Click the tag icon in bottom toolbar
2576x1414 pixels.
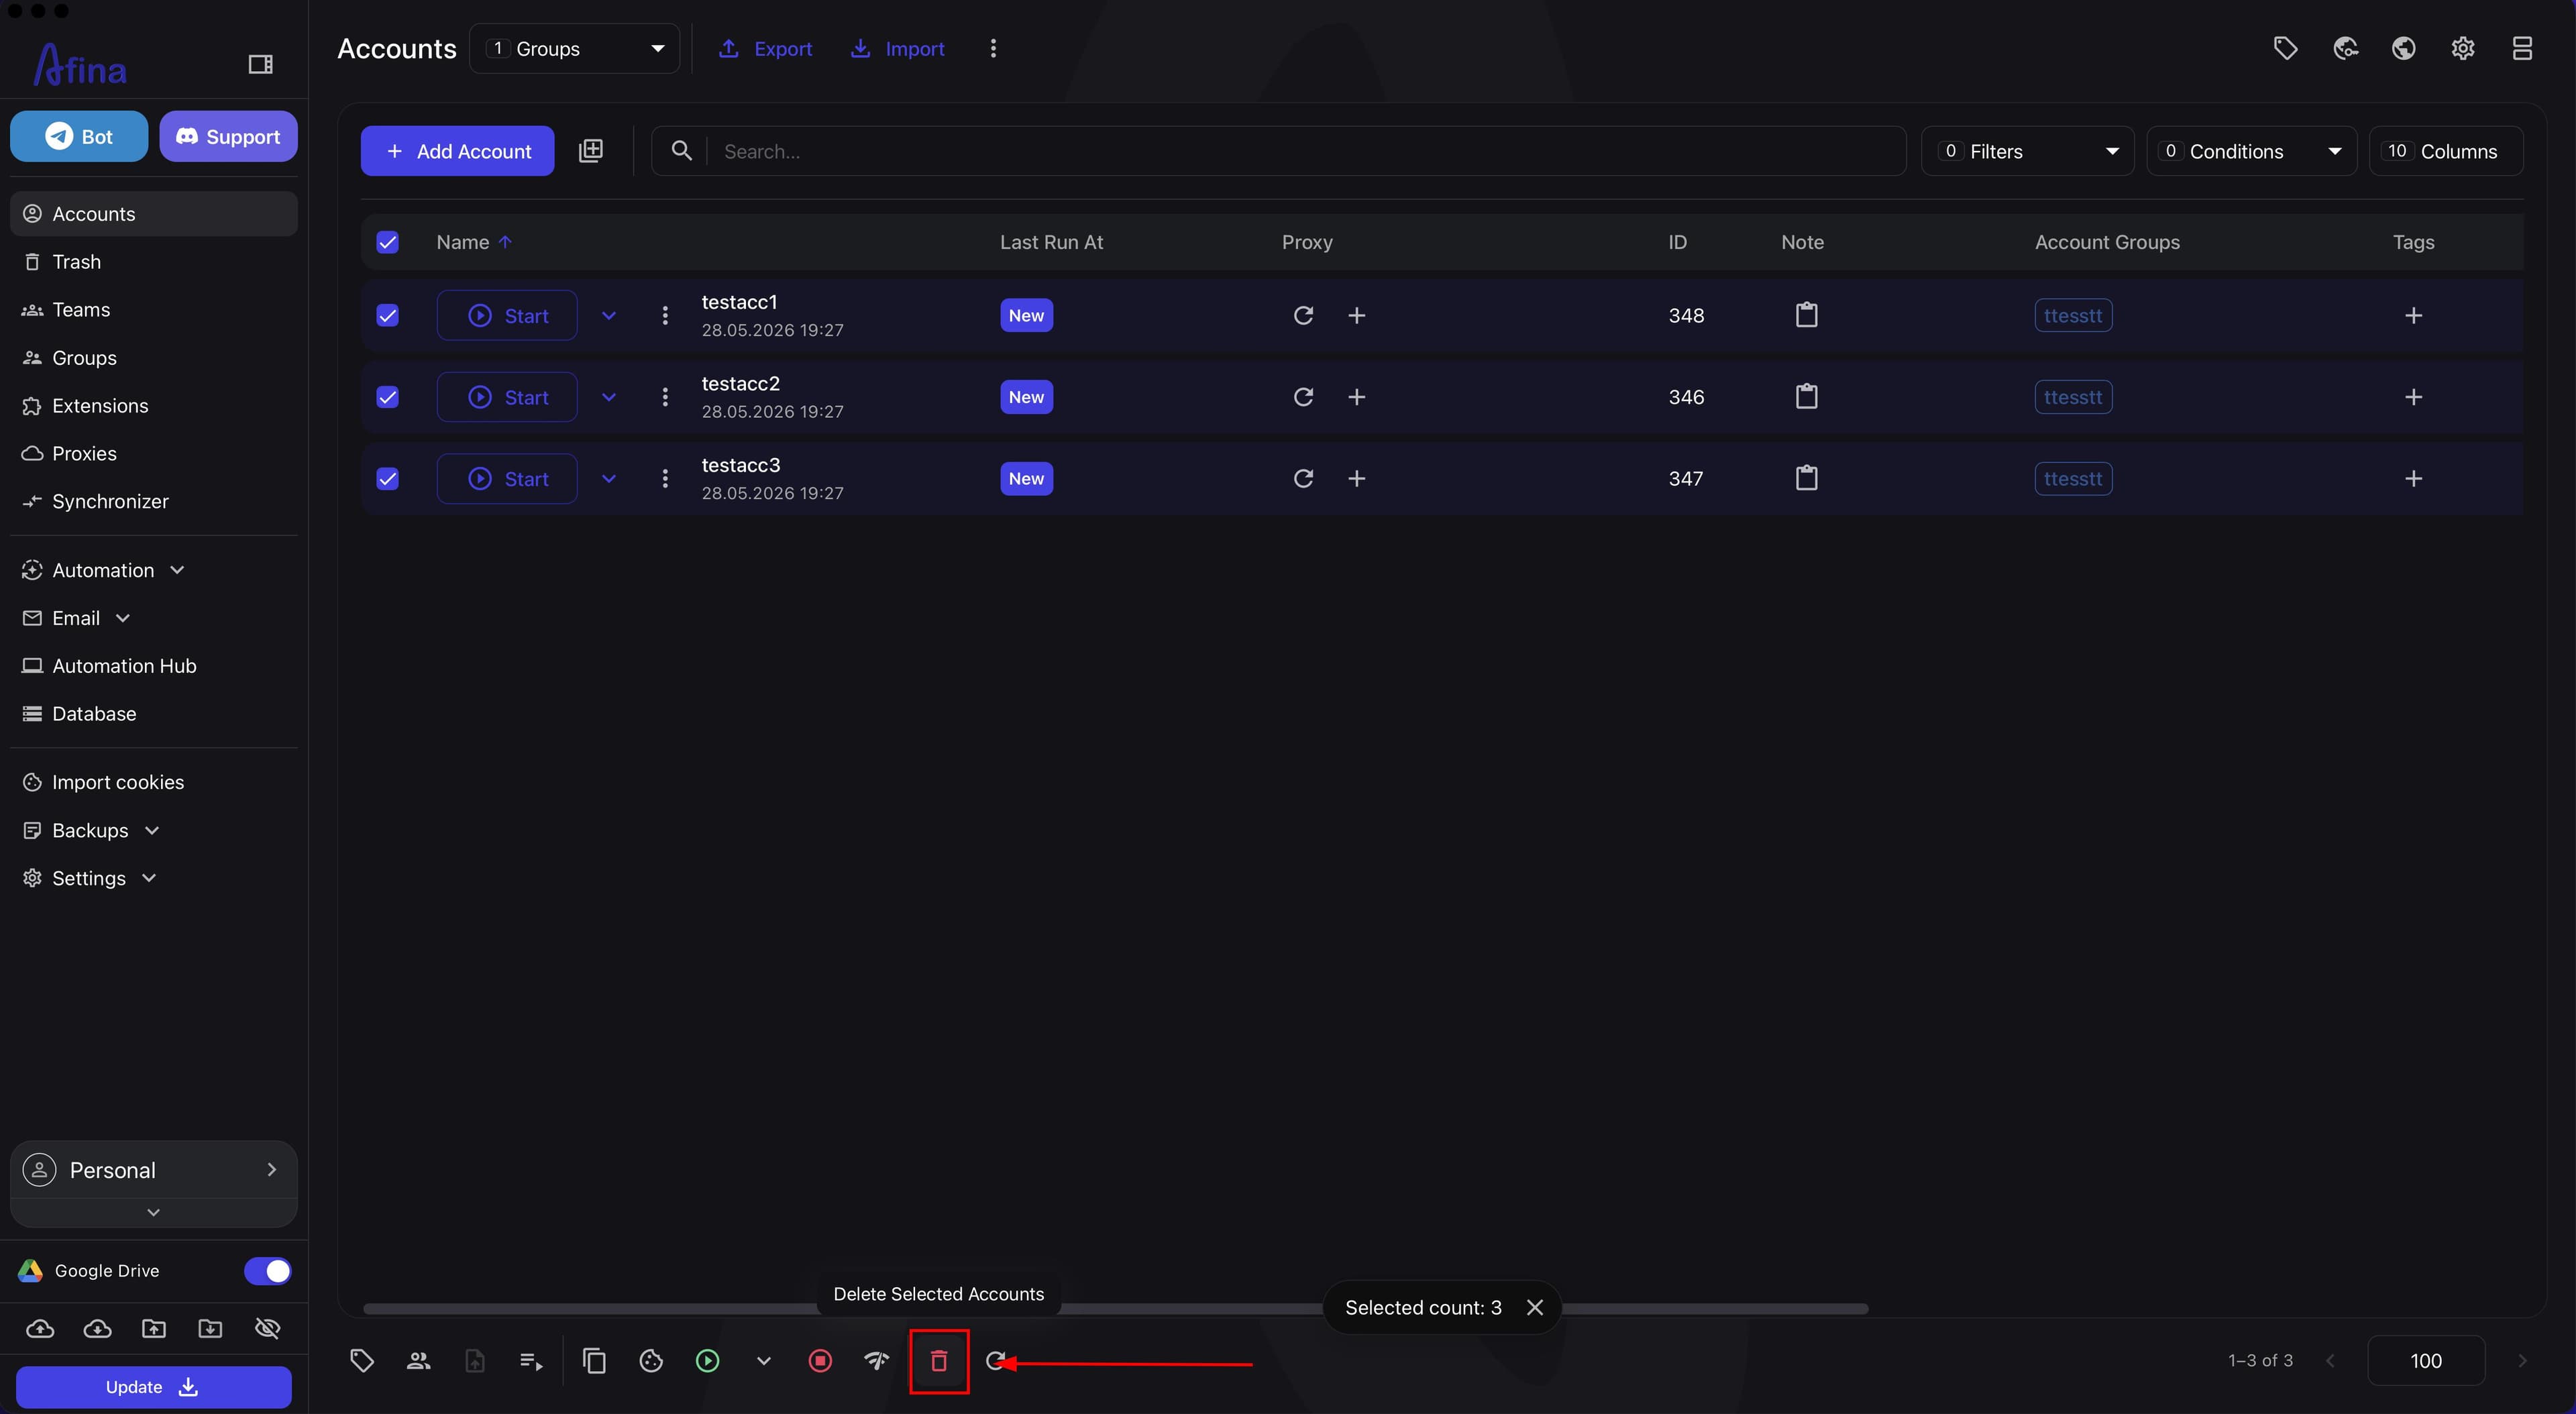point(362,1360)
